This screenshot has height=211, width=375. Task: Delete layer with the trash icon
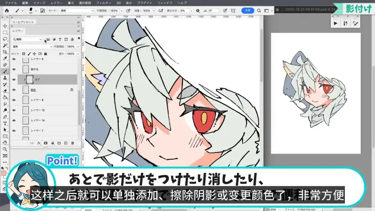click(x=73, y=143)
